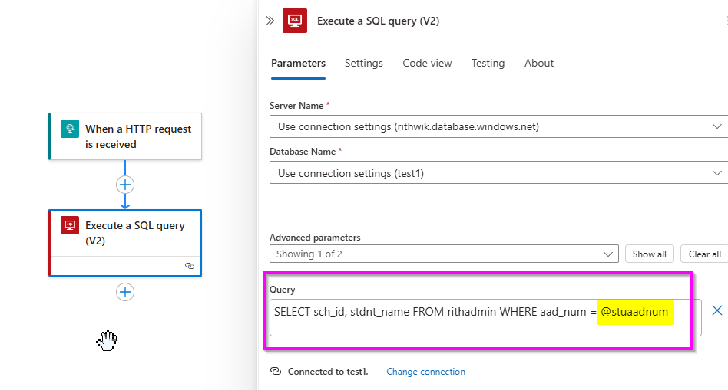Open the About tab
The height and width of the screenshot is (390, 728).
539,63
